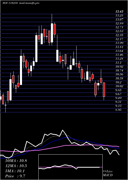Click the 12.89 price axis label

pos(119,23)
